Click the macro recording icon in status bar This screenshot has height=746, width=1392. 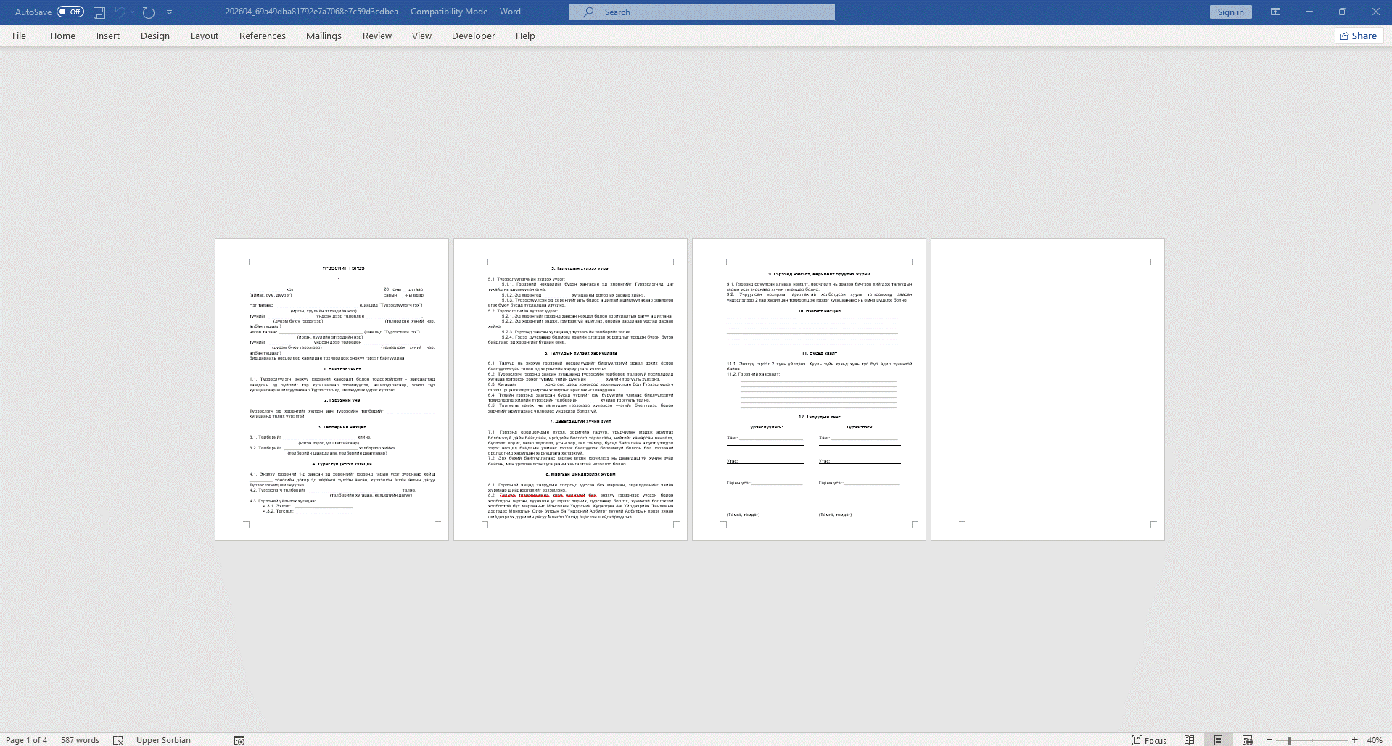(x=239, y=740)
